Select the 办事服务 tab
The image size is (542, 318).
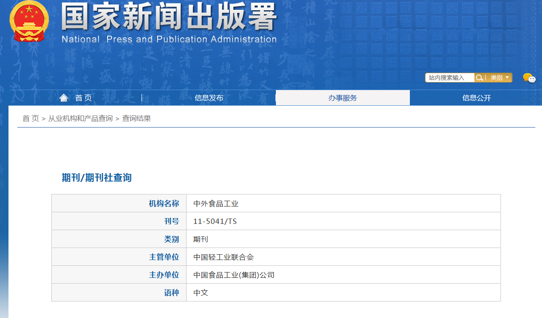tap(342, 98)
